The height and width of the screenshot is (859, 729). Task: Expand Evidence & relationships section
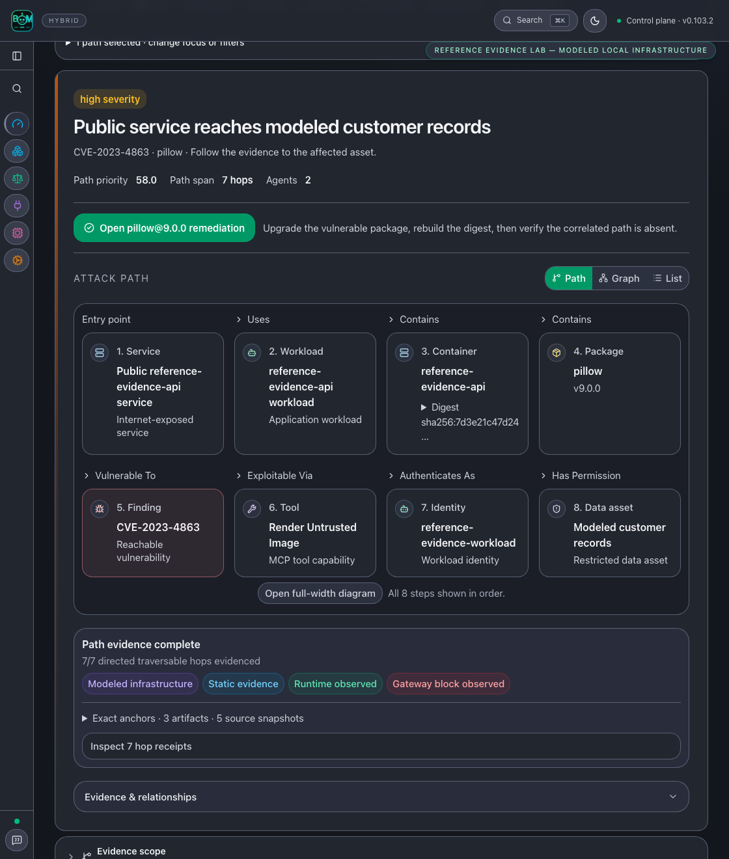381,797
